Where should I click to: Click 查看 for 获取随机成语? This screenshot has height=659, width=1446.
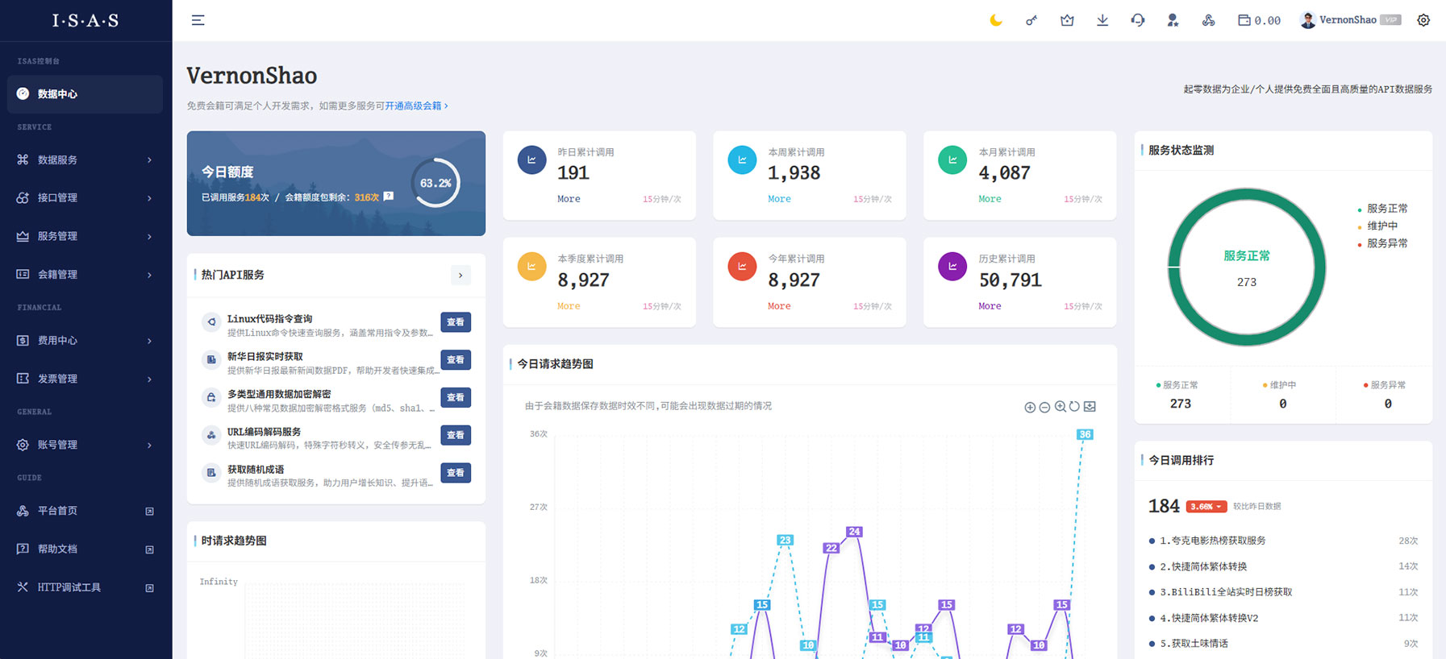(x=456, y=473)
